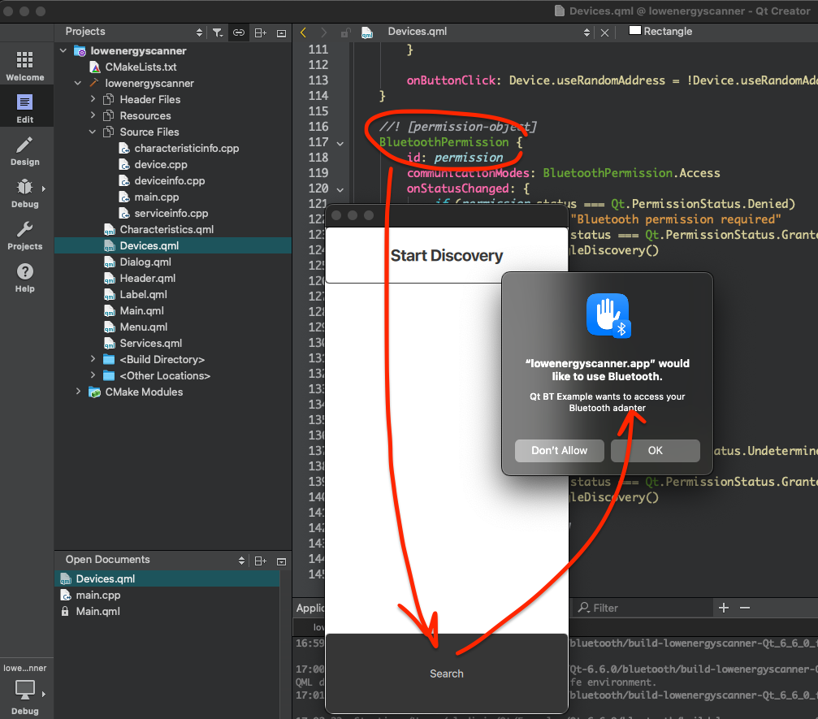Collapse the lowenergyscanner root project
The height and width of the screenshot is (719, 818).
[x=63, y=50]
